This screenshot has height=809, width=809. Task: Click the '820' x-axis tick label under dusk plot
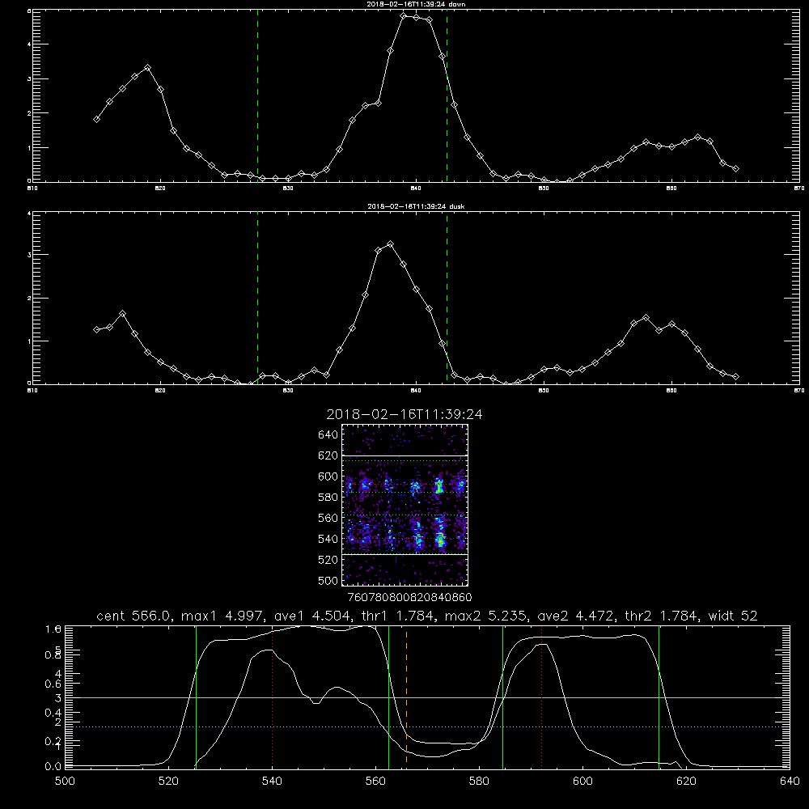(160, 391)
